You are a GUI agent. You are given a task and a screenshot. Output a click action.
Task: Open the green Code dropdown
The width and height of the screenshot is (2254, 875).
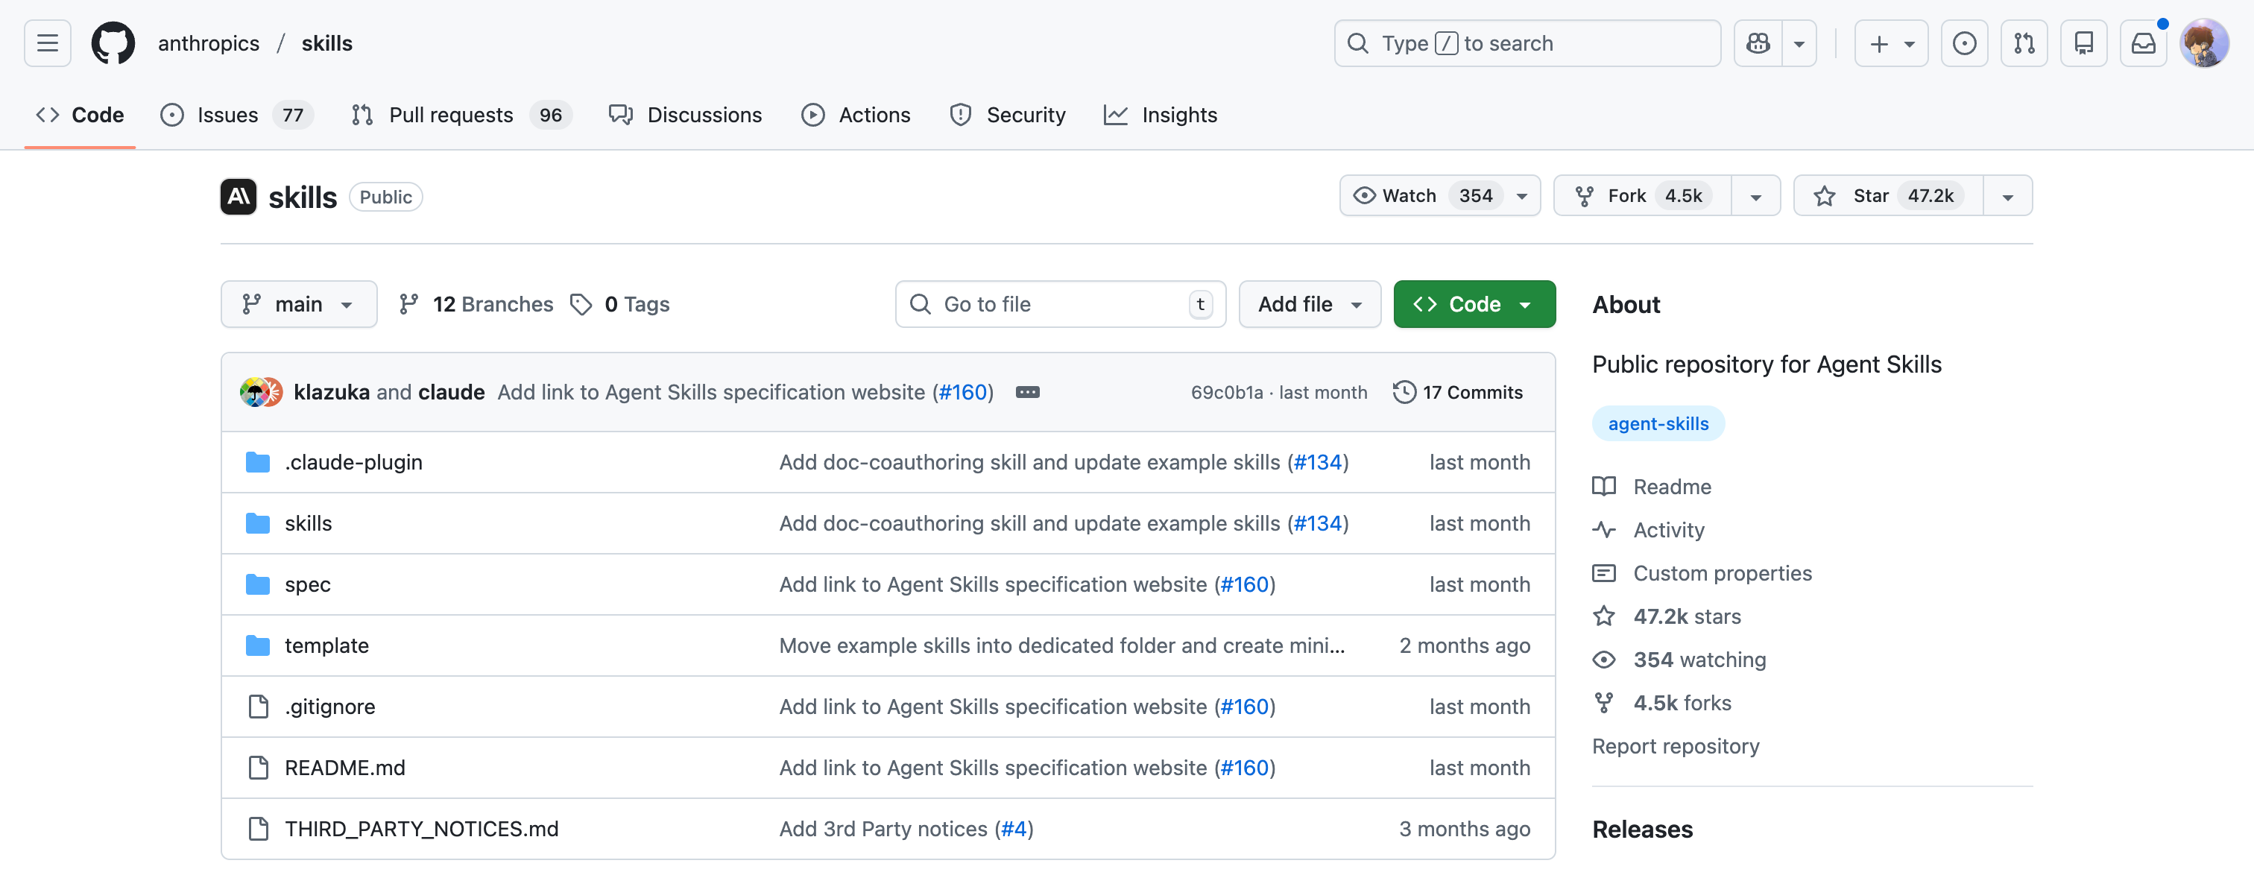coord(1474,303)
